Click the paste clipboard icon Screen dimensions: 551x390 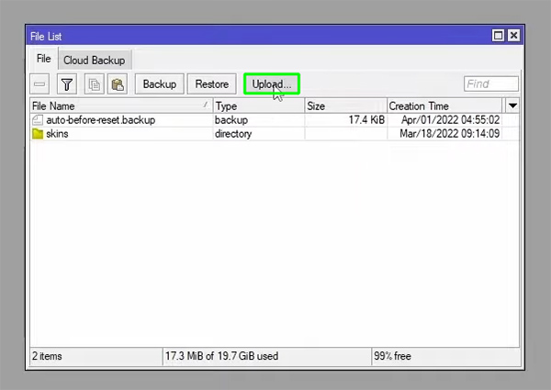click(x=117, y=84)
